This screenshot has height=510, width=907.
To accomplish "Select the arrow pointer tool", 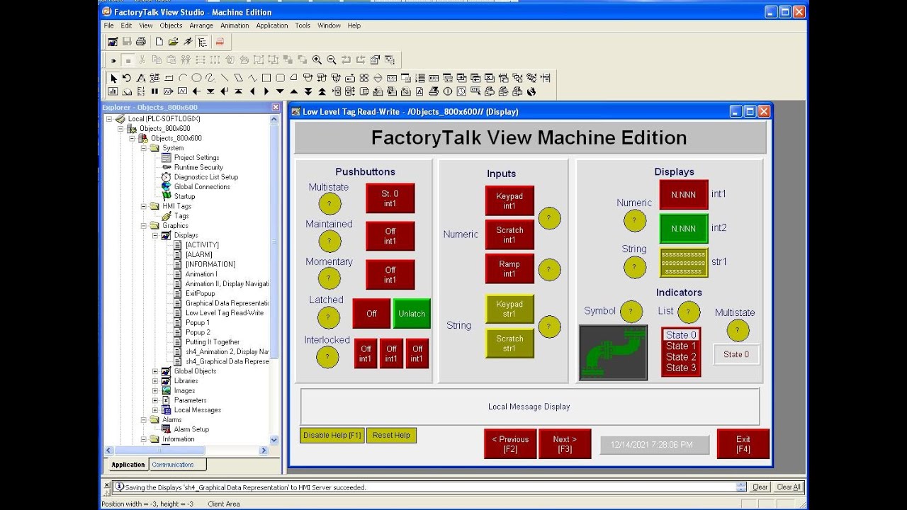I will click(x=113, y=78).
